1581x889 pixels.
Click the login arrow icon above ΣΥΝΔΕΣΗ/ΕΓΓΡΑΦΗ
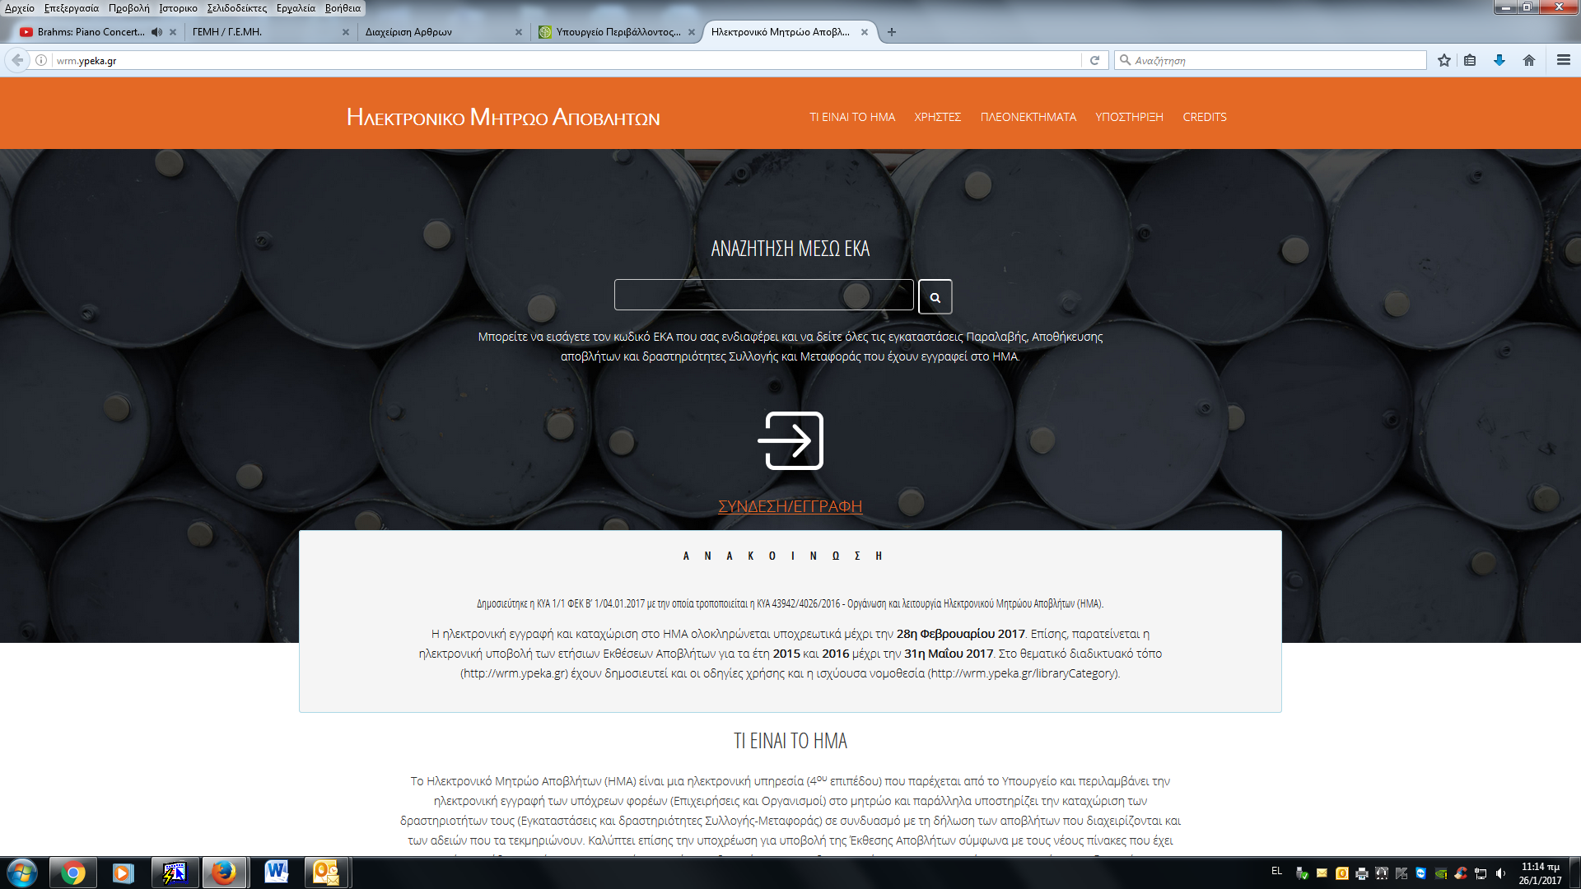[x=790, y=440]
